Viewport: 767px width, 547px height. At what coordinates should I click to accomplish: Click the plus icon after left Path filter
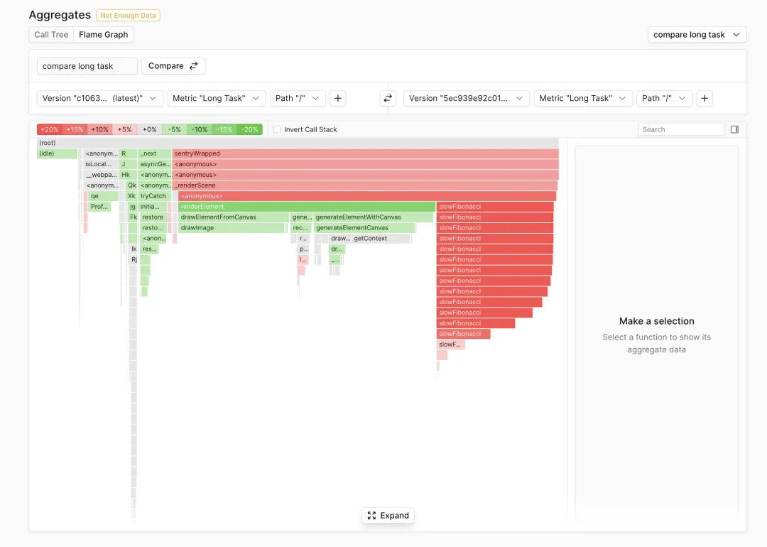[338, 98]
